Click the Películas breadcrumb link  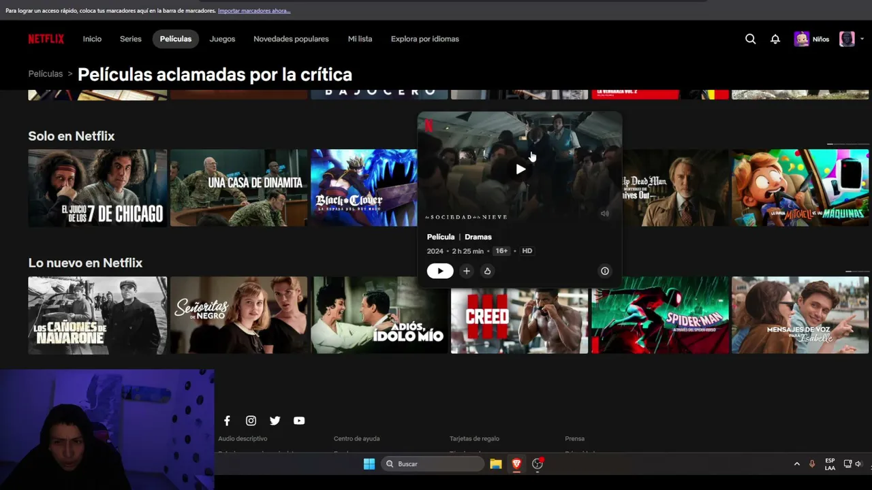[x=46, y=73]
